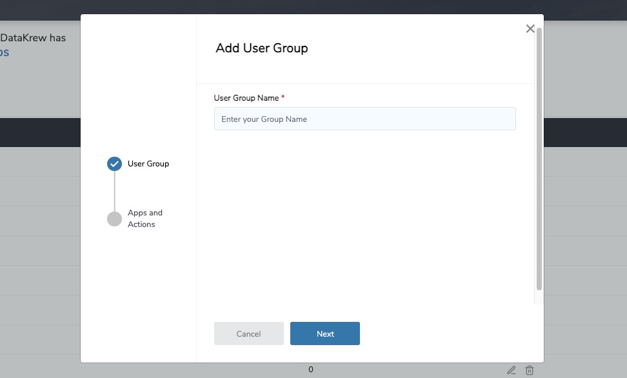Close the Add User Group dialog
This screenshot has height=378, width=627.
530,28
